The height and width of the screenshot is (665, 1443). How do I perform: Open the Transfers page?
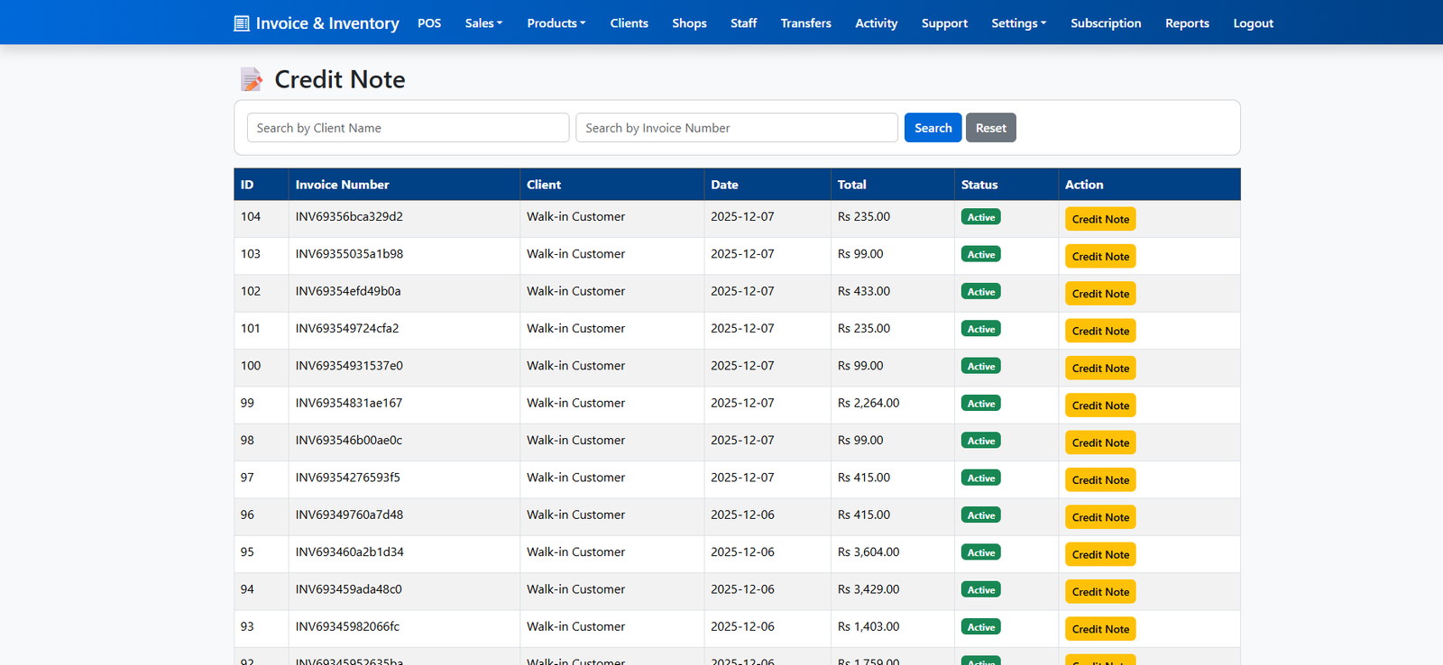point(805,23)
